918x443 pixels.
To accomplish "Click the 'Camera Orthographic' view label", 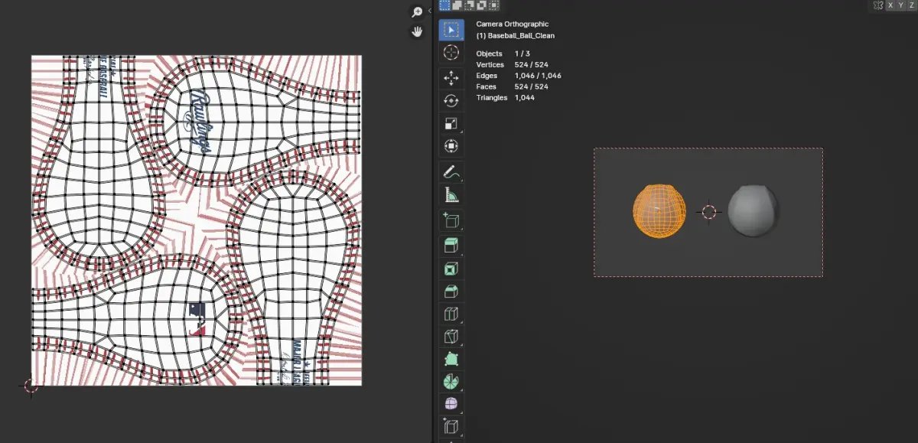I will click(513, 24).
